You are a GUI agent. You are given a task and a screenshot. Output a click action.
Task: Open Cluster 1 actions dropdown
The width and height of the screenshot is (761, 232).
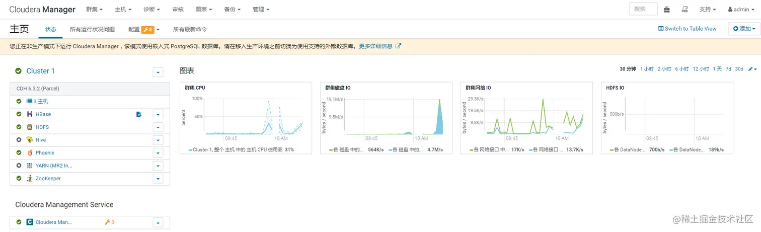click(x=158, y=72)
